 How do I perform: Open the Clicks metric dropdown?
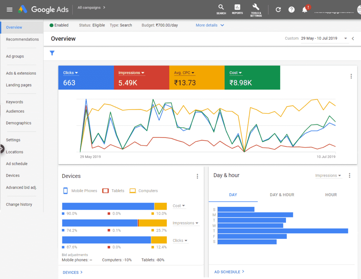pyautogui.click(x=71, y=73)
